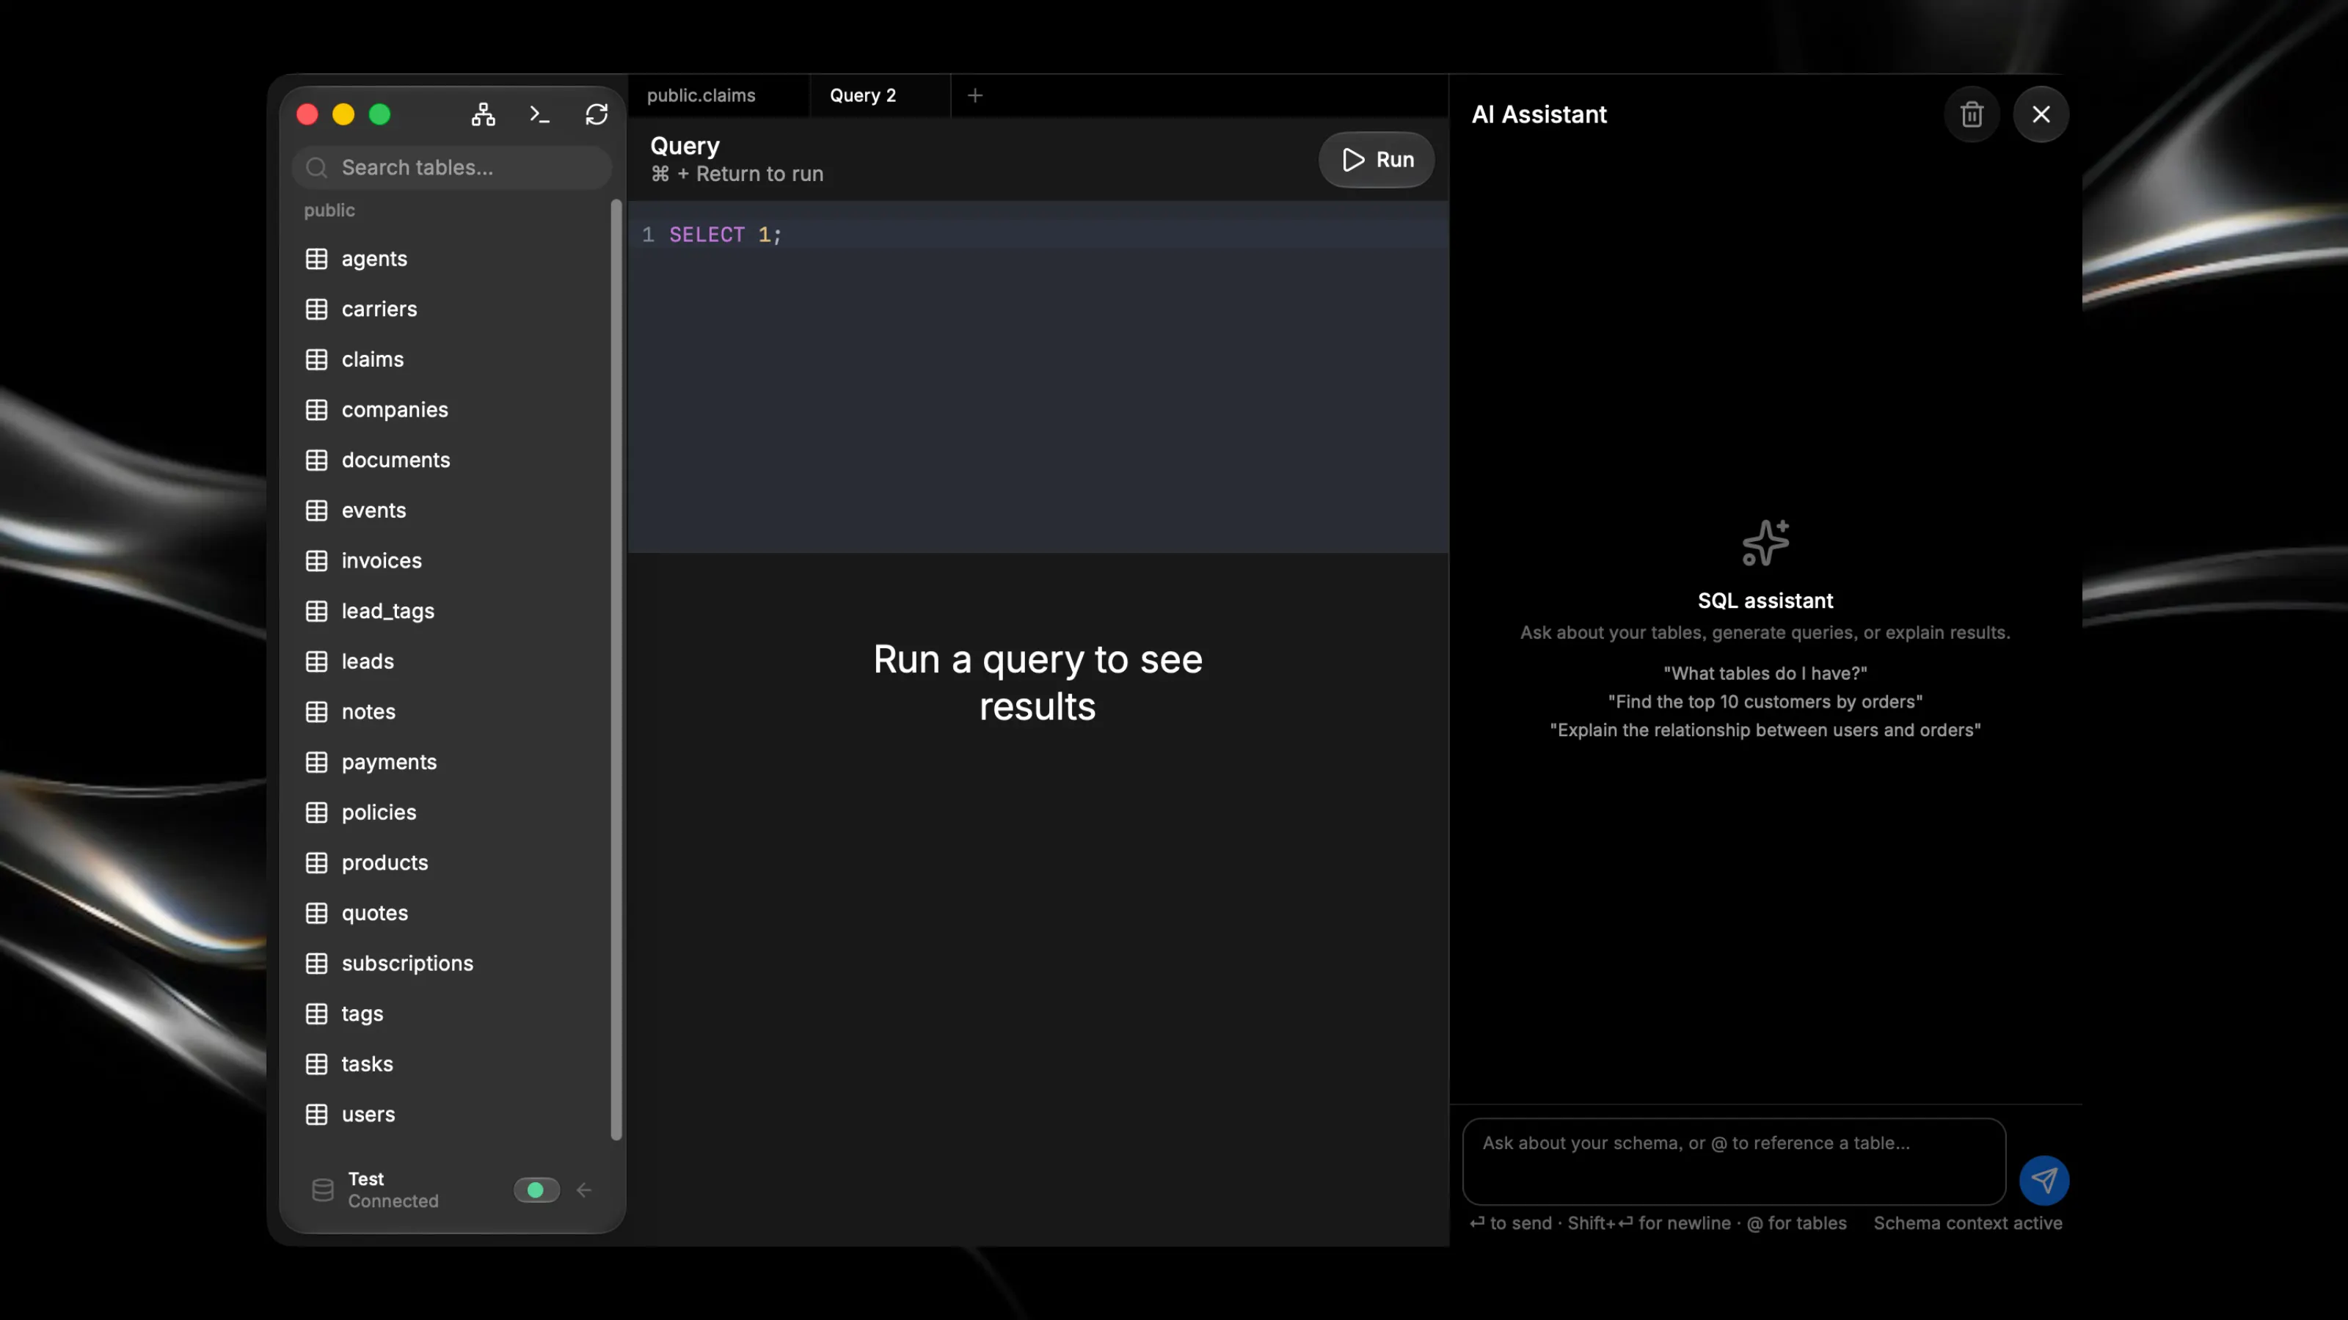This screenshot has height=1320, width=2348.
Task: Click the green maximize window button
Action: pos(379,114)
